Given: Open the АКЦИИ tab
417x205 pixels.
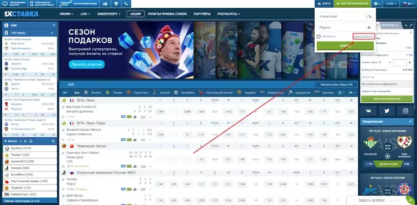Looking at the screenshot, I should tap(136, 14).
